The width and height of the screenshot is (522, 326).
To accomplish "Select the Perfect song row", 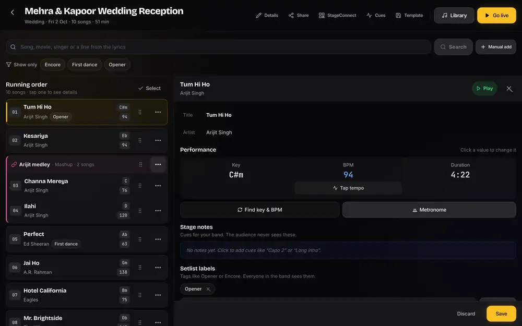I will click(x=87, y=239).
